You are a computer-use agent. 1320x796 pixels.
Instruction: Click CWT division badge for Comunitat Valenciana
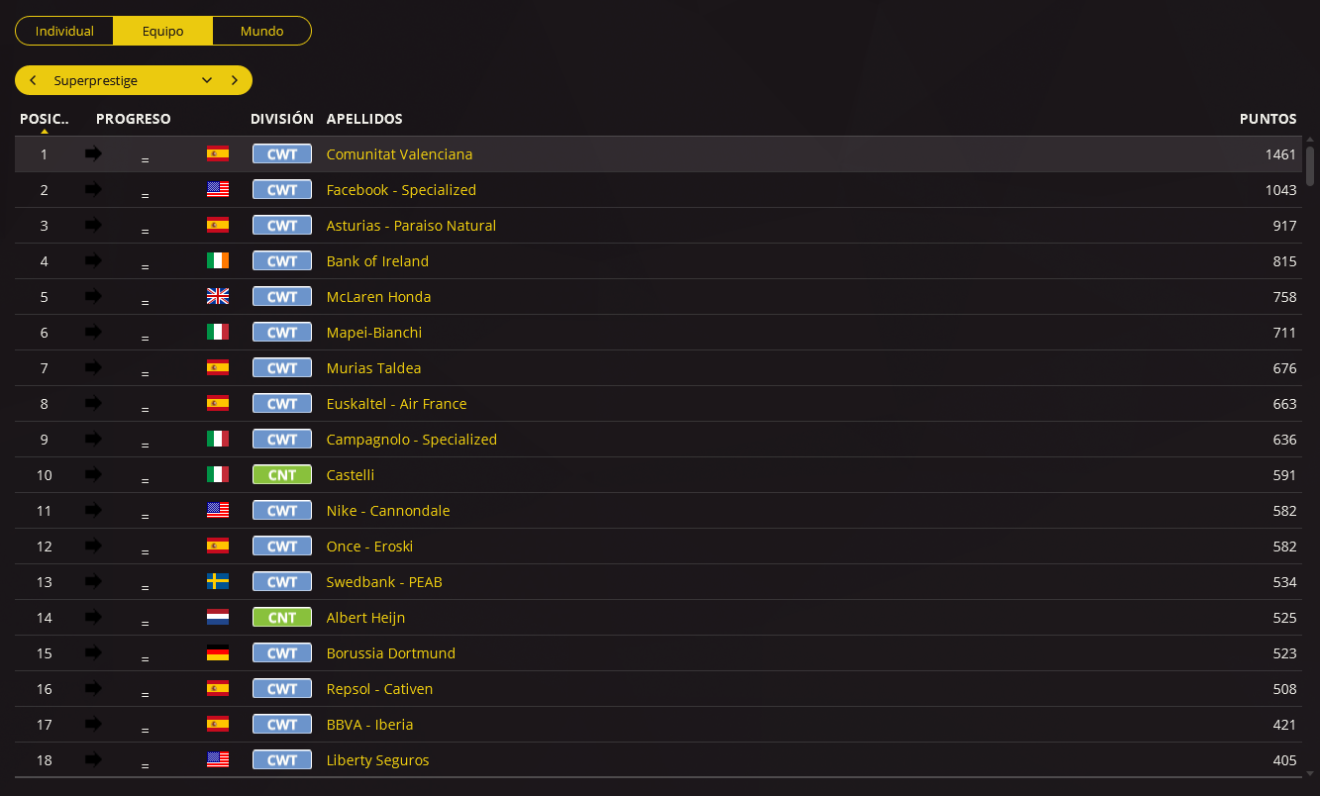point(282,154)
